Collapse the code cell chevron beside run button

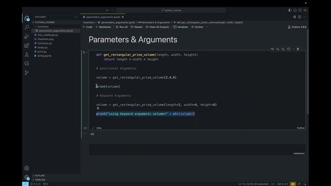click(87, 52)
